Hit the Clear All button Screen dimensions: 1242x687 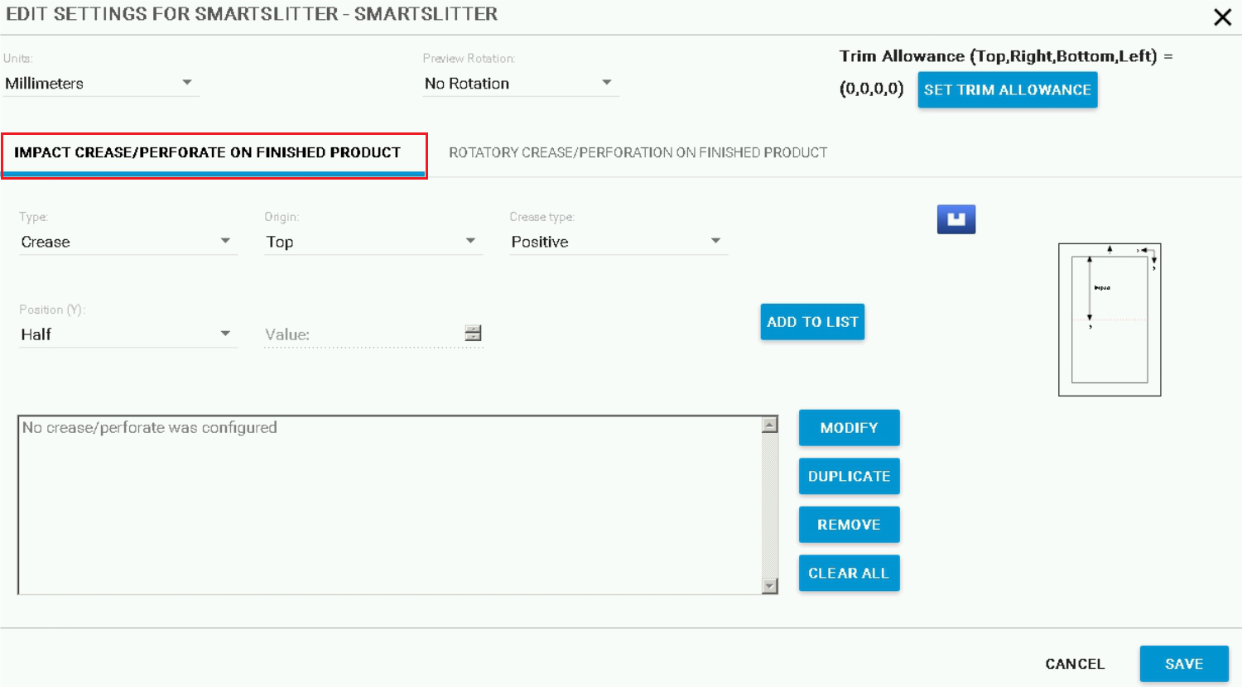tap(849, 573)
